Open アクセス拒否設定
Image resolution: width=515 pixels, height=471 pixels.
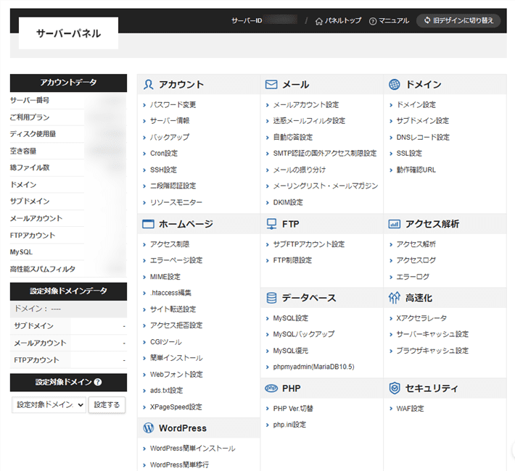[x=176, y=325]
